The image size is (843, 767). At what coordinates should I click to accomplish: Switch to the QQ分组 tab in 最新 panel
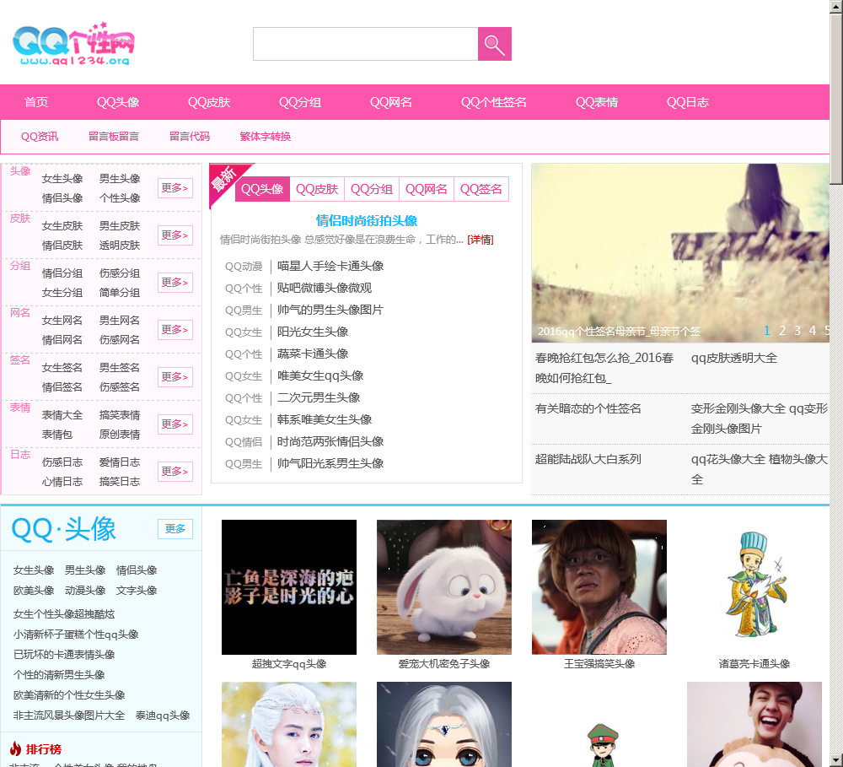372,190
